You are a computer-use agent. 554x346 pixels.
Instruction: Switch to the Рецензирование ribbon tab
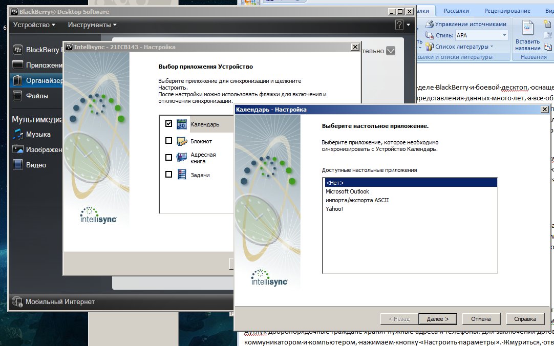pos(507,11)
